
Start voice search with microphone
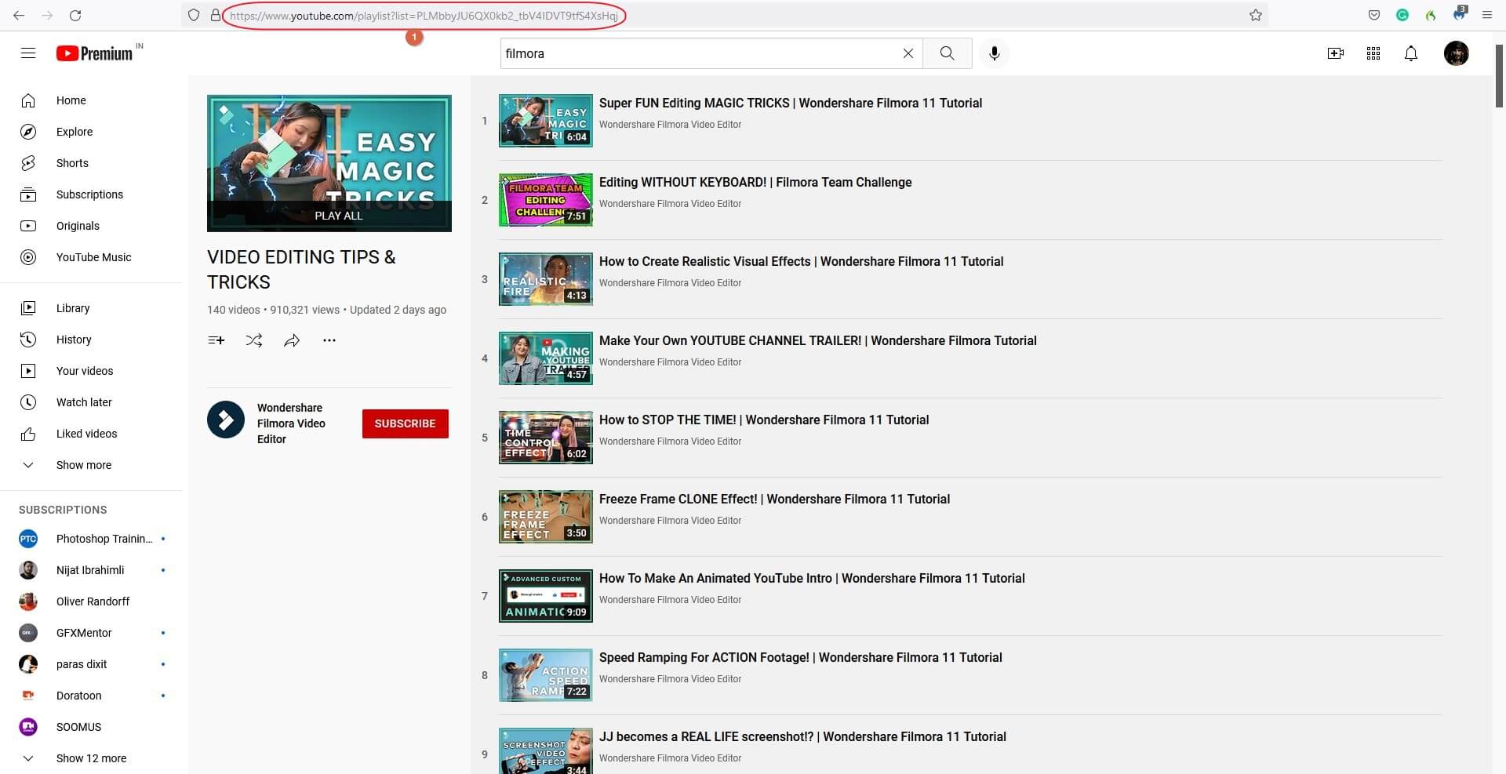995,53
